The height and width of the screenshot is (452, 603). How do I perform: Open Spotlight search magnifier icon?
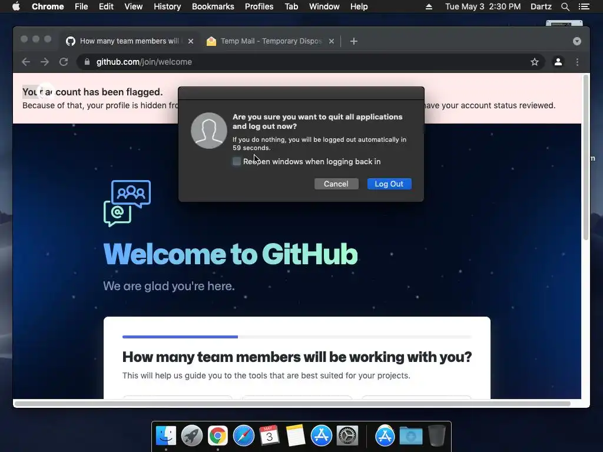(565, 6)
